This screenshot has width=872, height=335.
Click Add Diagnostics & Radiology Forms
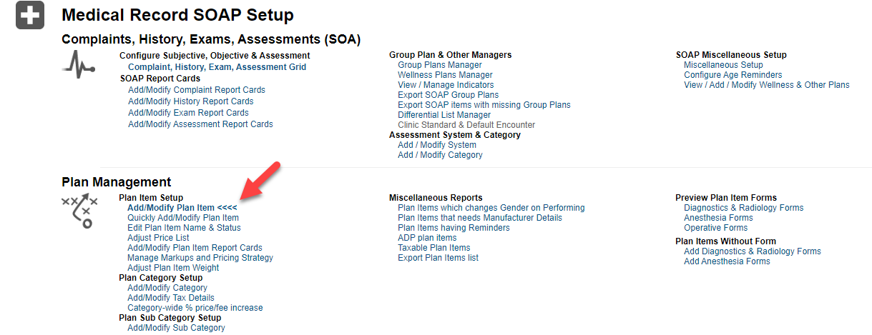(752, 251)
